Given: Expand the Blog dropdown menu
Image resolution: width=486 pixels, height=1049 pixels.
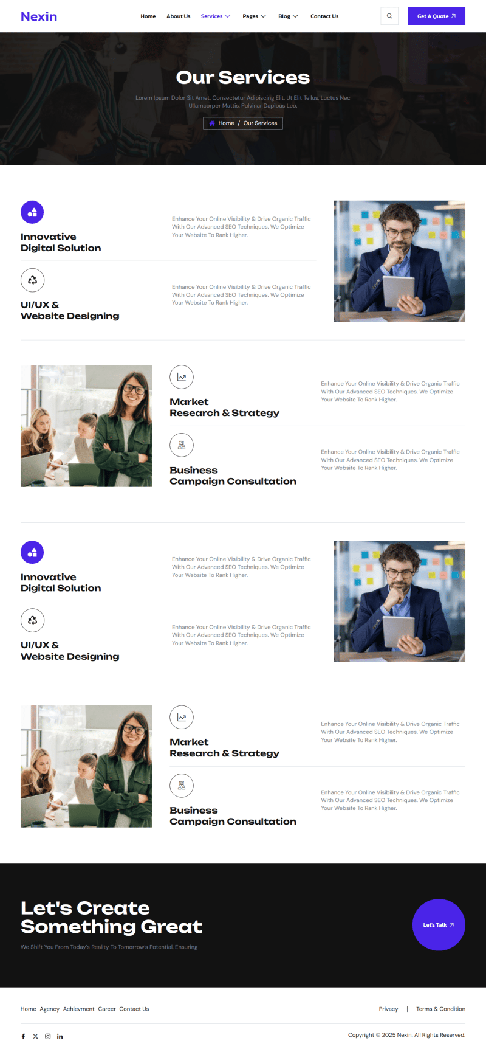Looking at the screenshot, I should coord(289,16).
